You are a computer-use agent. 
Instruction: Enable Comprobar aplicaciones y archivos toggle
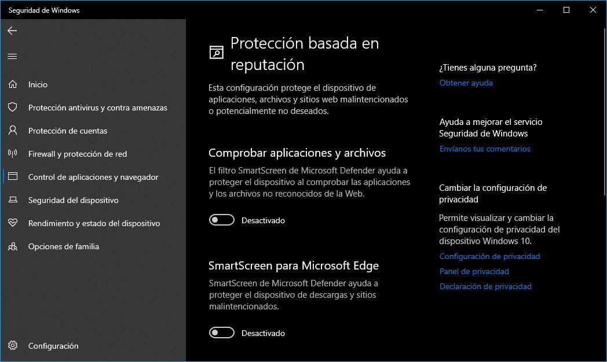(x=221, y=220)
